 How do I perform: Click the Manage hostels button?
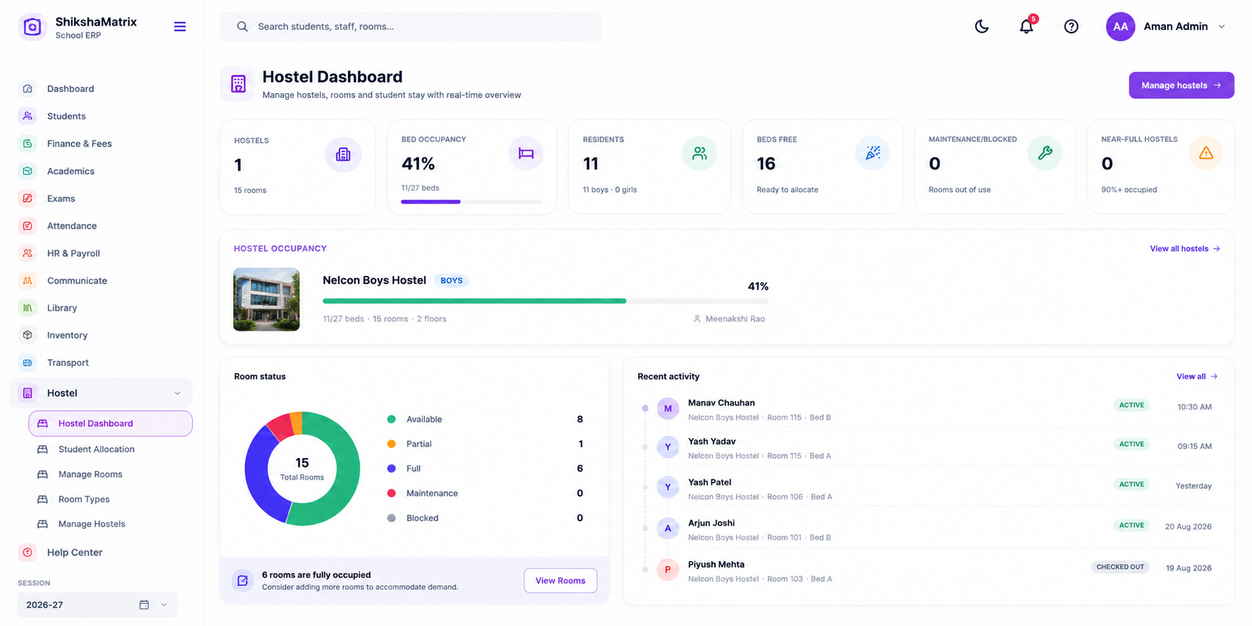tap(1181, 85)
